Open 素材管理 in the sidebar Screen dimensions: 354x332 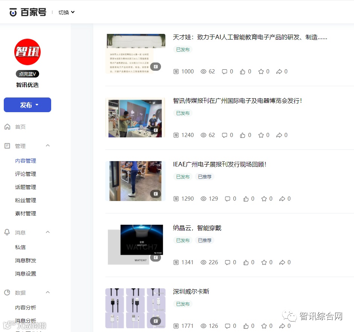pyautogui.click(x=26, y=213)
